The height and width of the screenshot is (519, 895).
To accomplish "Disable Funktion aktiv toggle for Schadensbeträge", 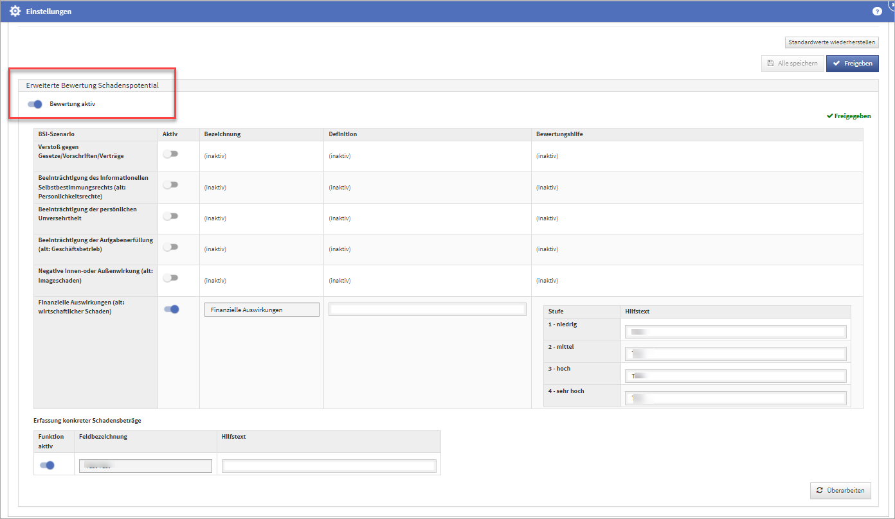I will coord(47,466).
